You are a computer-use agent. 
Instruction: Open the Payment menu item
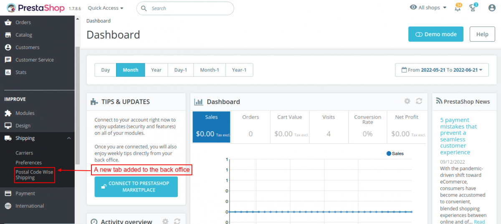pyautogui.click(x=37, y=194)
